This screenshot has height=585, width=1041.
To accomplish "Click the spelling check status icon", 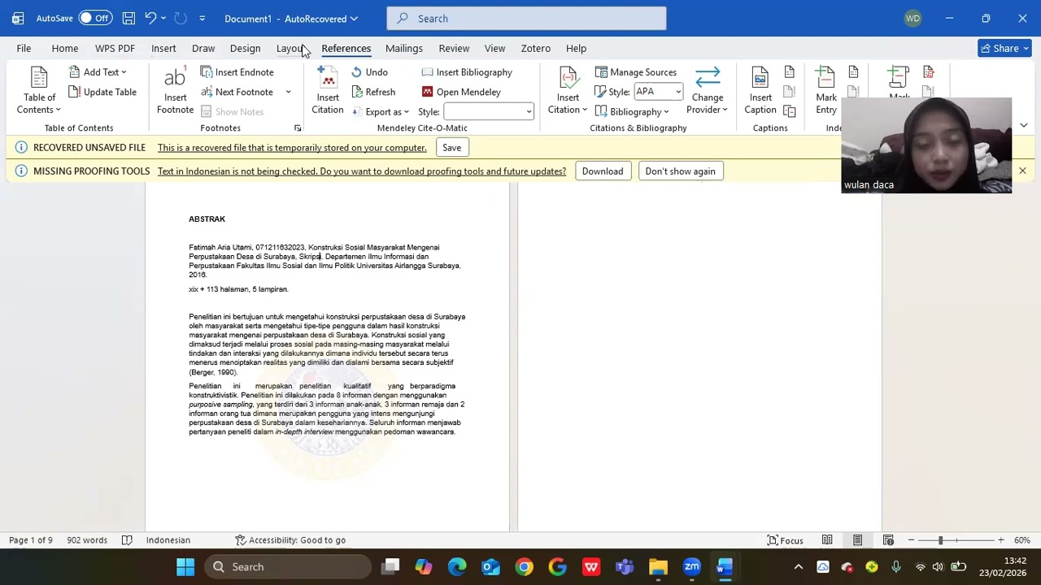I will [127, 540].
